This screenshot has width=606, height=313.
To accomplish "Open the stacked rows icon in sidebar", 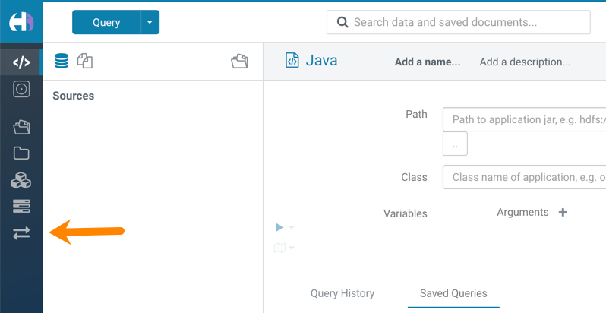I will click(21, 207).
